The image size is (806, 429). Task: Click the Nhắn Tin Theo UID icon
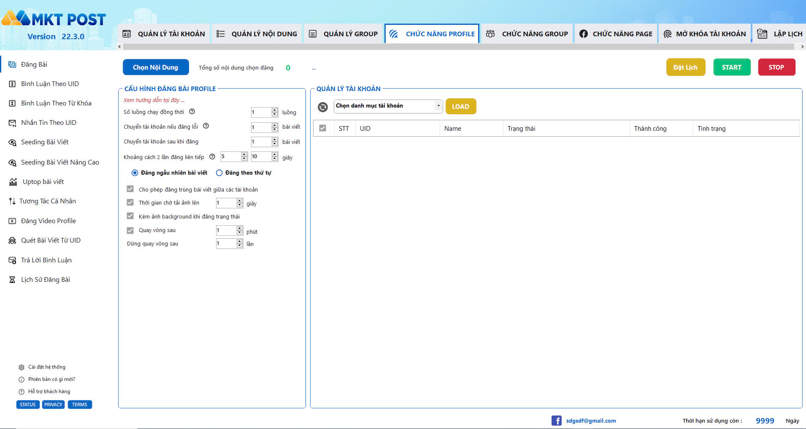coord(12,123)
